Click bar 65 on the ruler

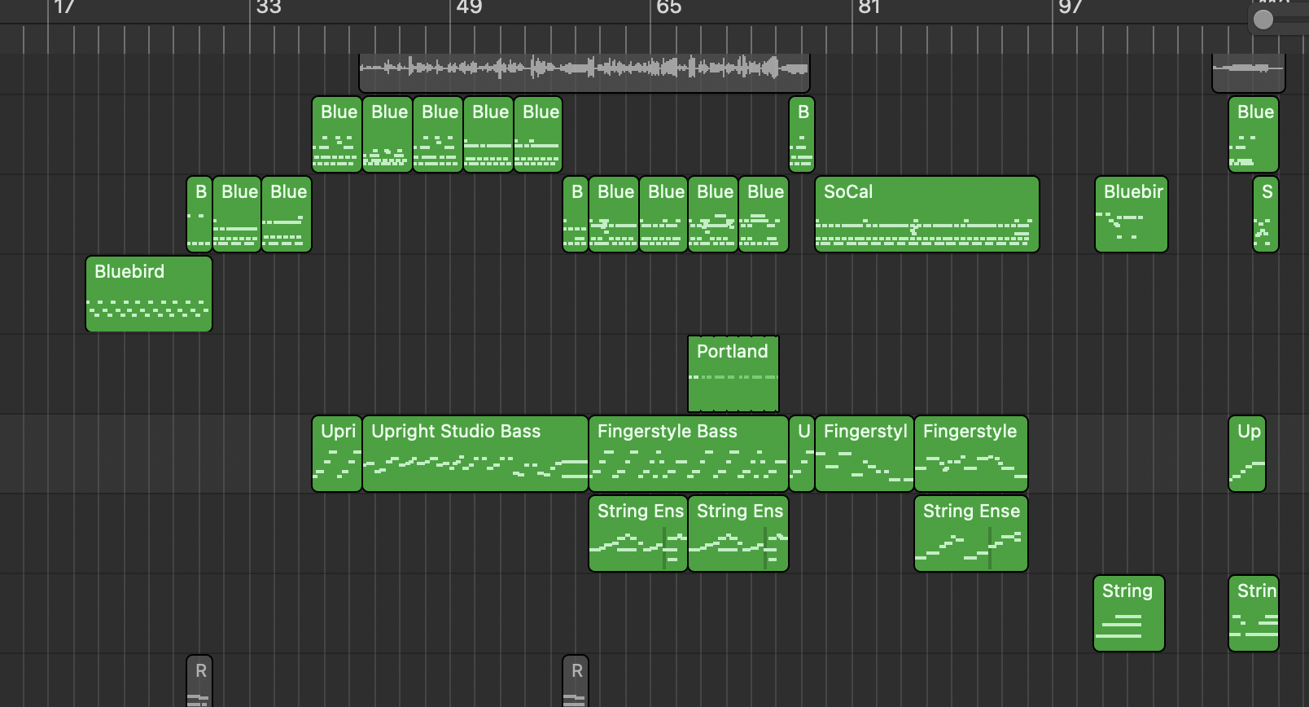[668, 8]
